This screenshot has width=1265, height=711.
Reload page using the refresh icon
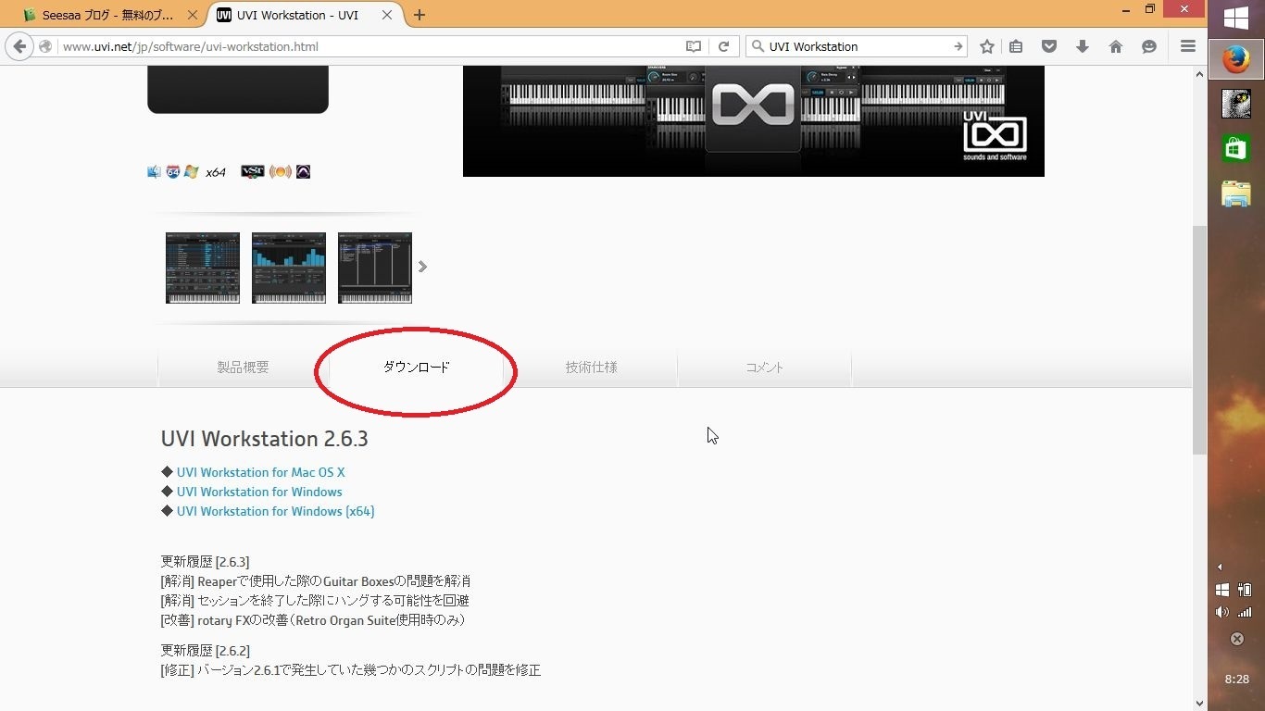click(724, 46)
